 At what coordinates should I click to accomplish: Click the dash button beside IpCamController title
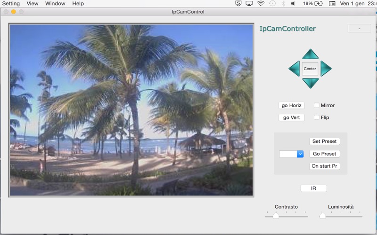click(x=359, y=29)
